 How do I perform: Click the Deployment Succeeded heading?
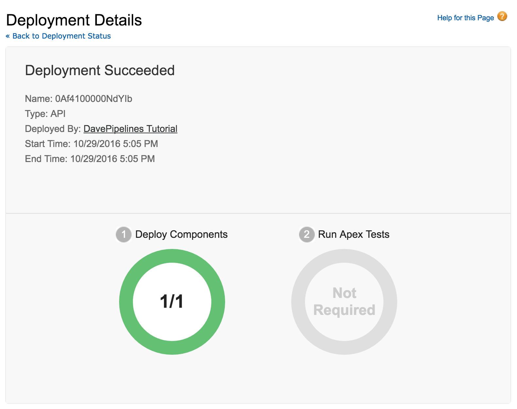[x=100, y=71]
